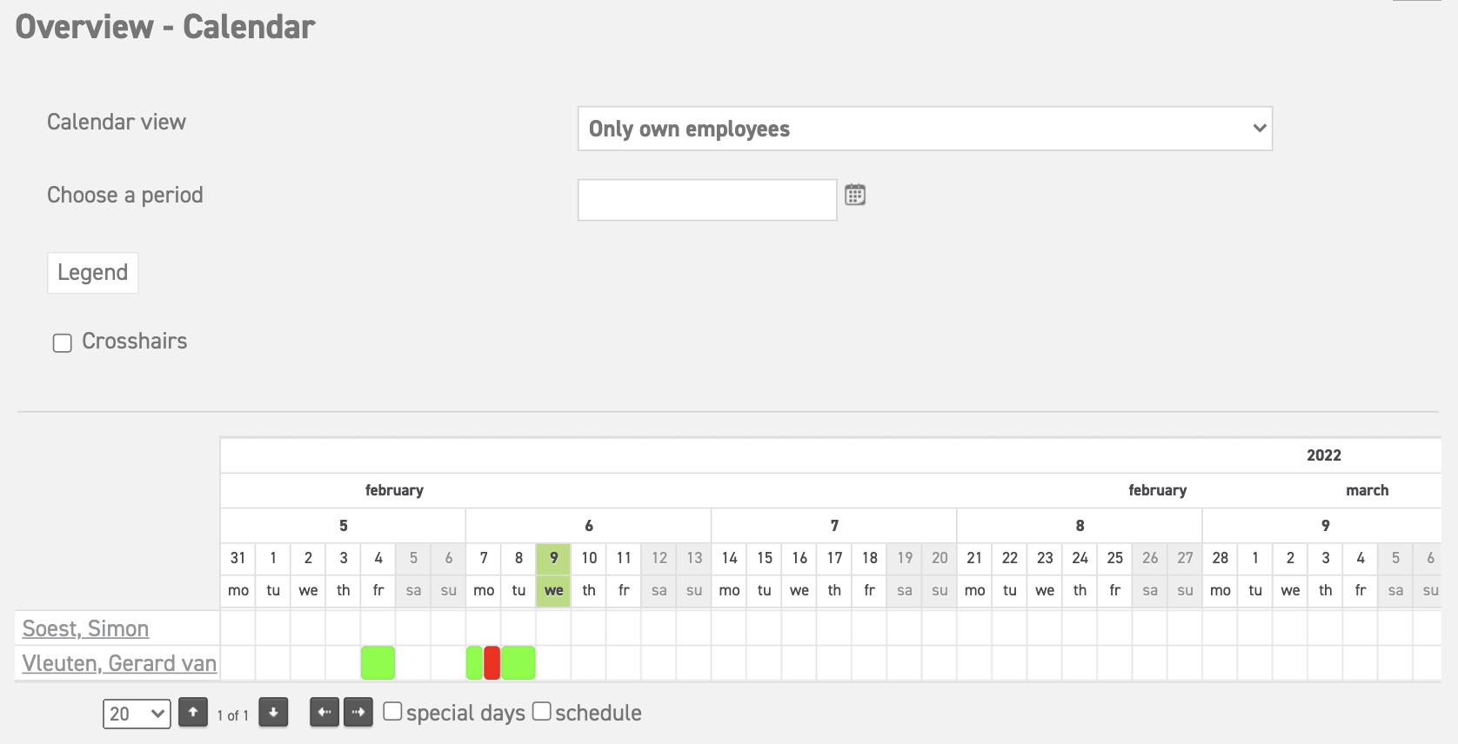Expand the rows-per-page dropdown showing 20
The image size is (1458, 744).
click(x=137, y=714)
